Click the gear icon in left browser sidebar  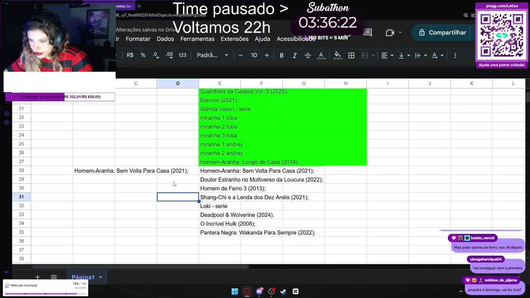tap(6, 123)
